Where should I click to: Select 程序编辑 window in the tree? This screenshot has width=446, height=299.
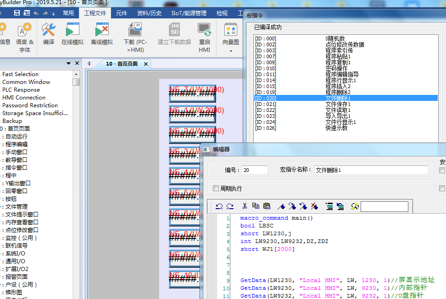(17, 144)
